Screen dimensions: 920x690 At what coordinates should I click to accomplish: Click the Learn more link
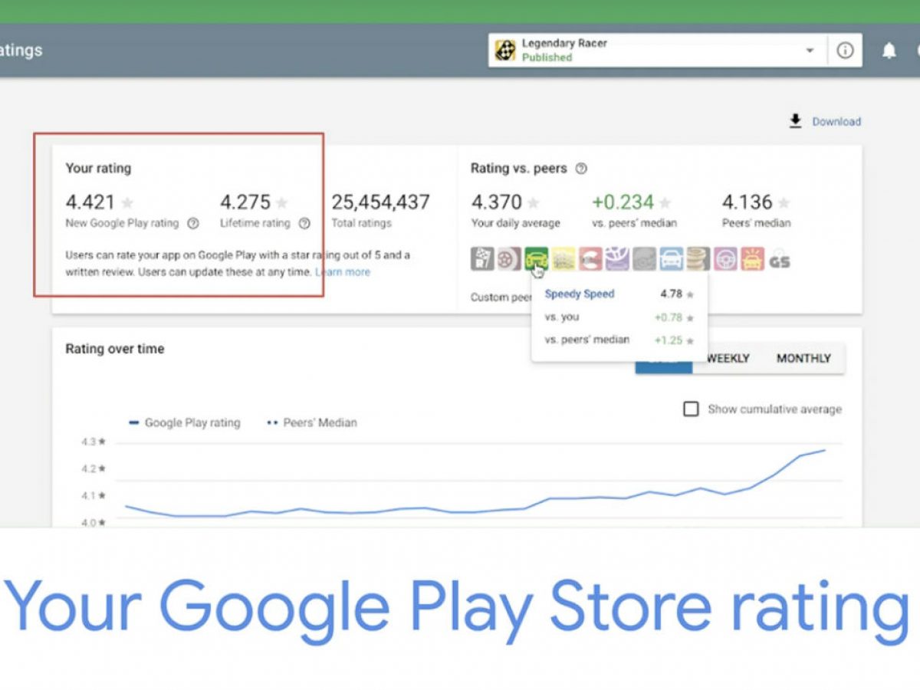point(343,272)
